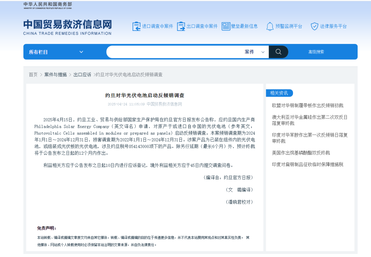This screenshot has width=371, height=257.
Task: Expand the 所有栏目 category dropdown
Action: tap(55, 52)
